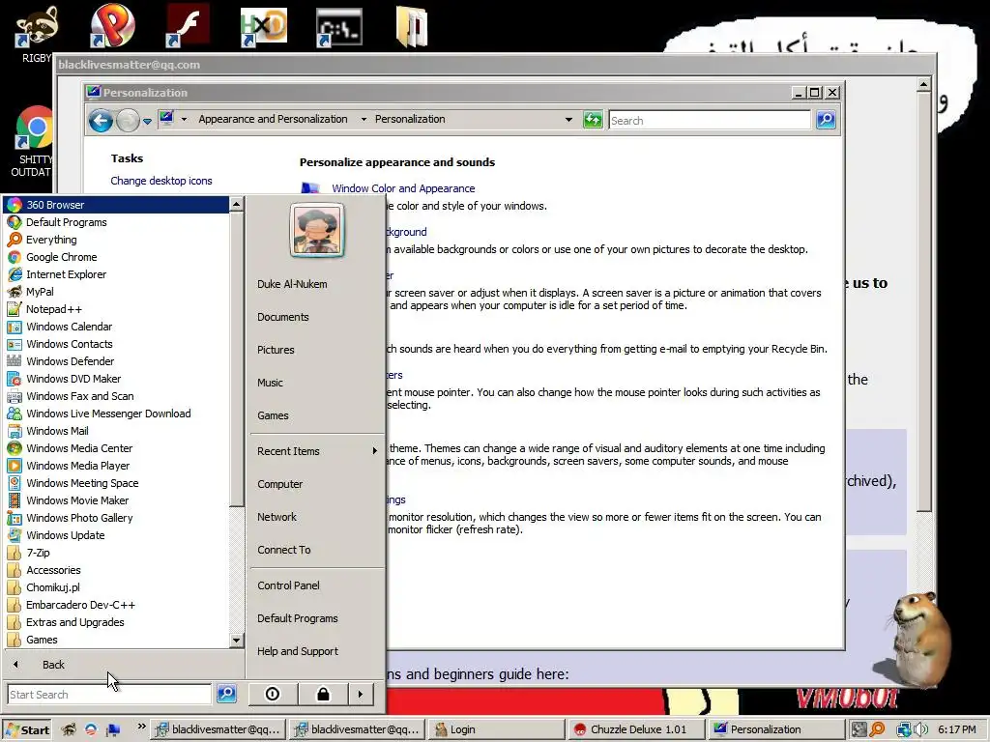
Task: Click the Personalization window back arrow
Action: (101, 120)
